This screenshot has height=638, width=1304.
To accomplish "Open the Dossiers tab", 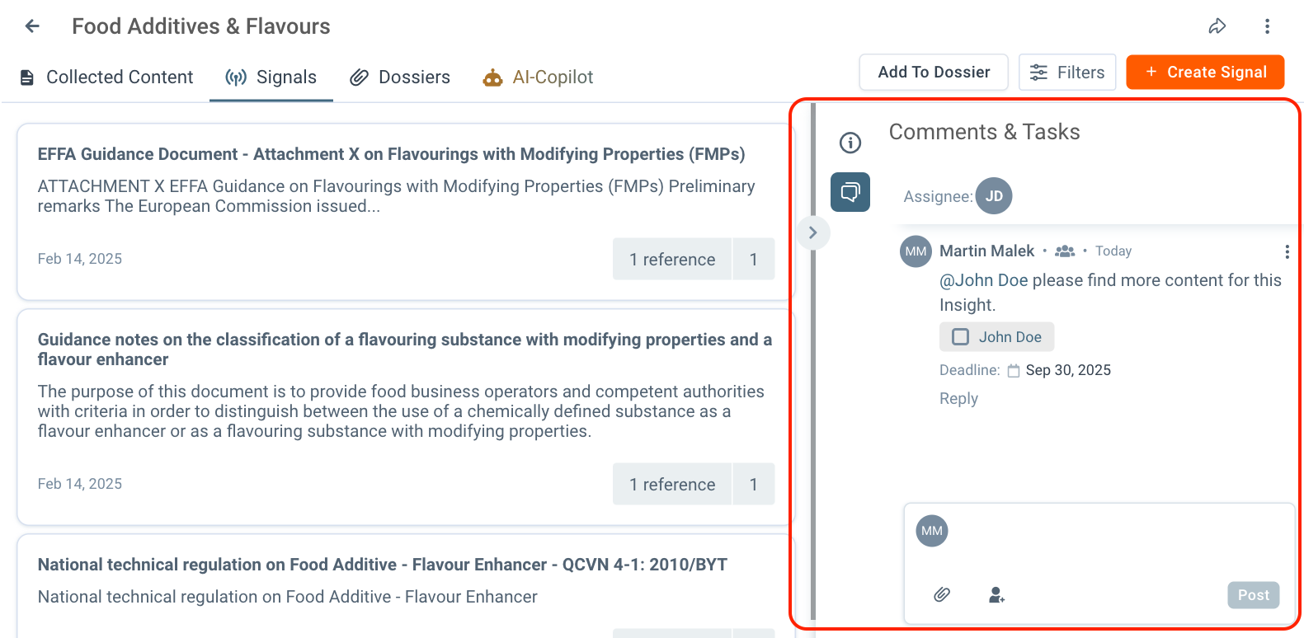I will point(400,77).
